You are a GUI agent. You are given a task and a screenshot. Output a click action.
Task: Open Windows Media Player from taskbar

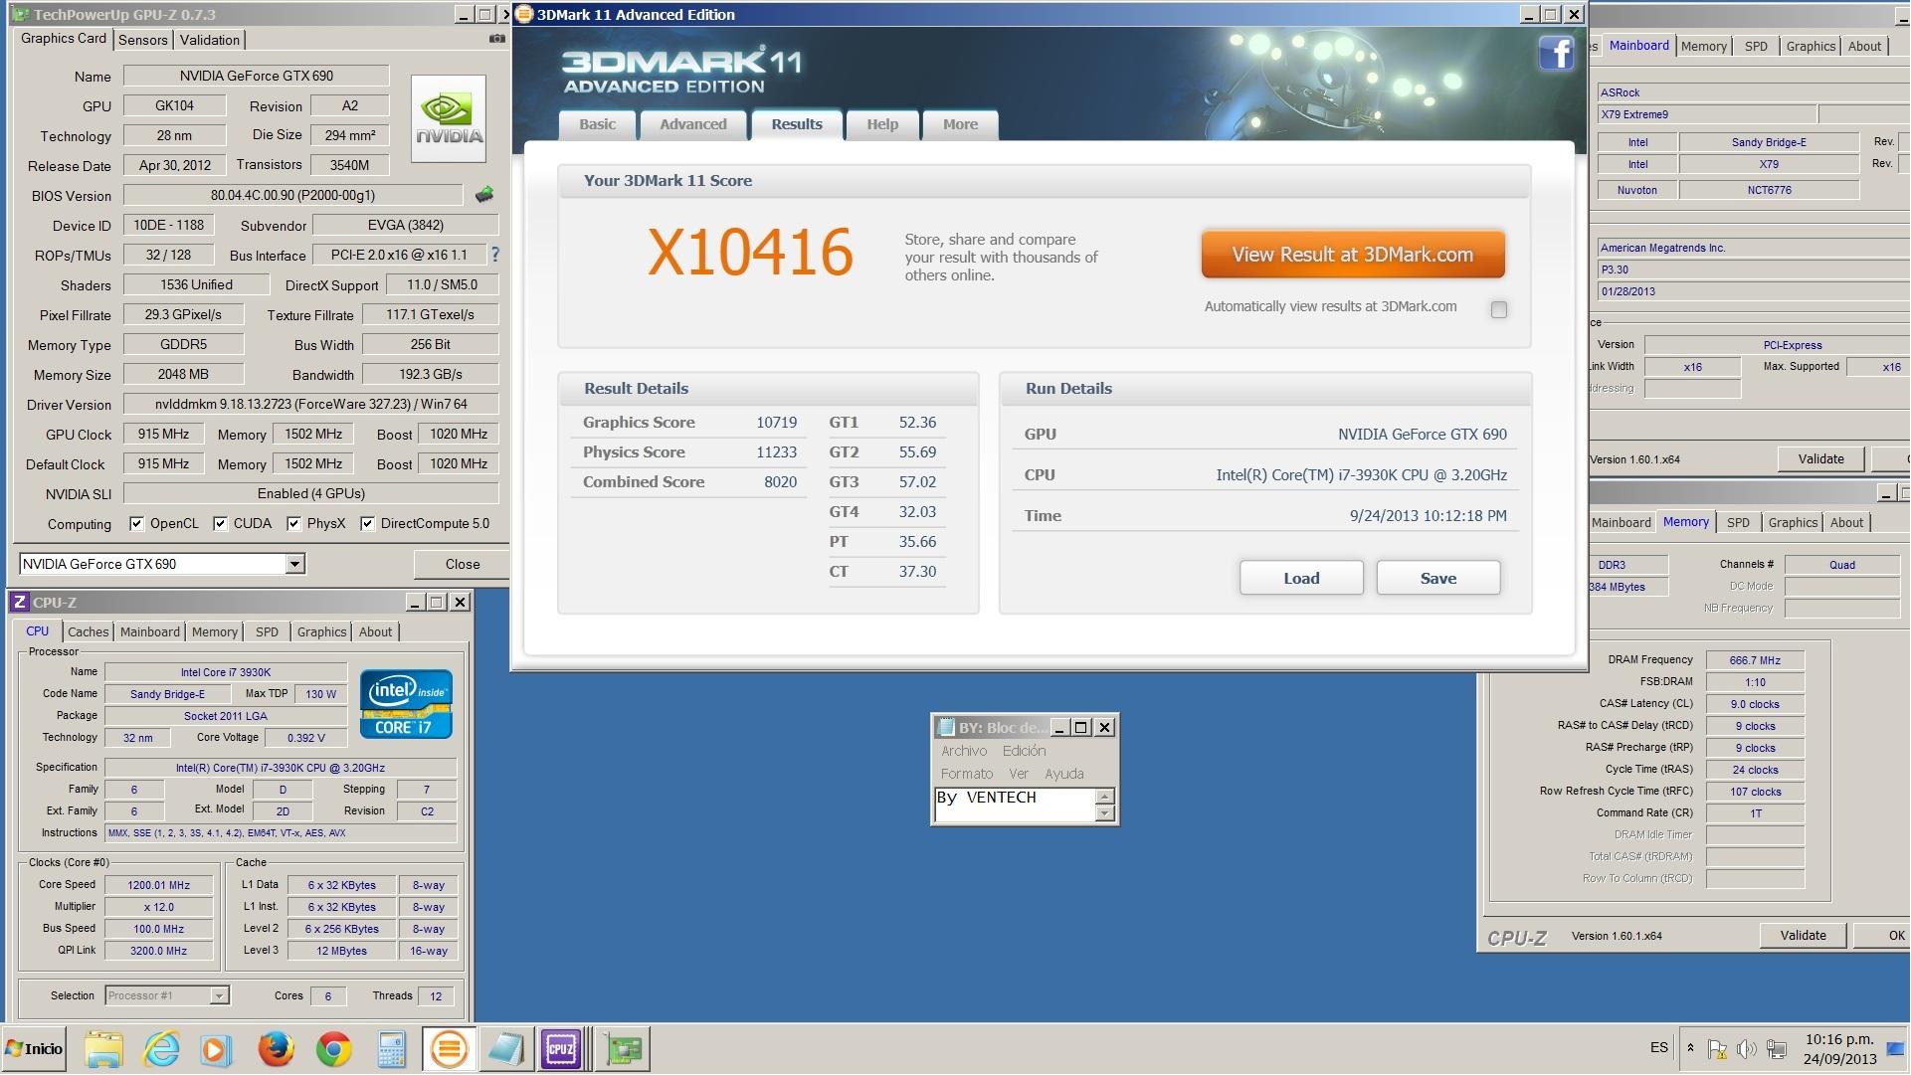pos(216,1049)
